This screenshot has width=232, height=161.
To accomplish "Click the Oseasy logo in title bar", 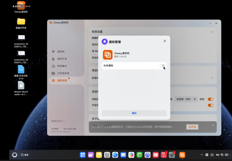I will pos(51,23).
